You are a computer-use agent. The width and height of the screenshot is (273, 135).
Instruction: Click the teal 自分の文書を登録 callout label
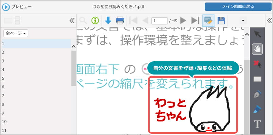coord(193,68)
